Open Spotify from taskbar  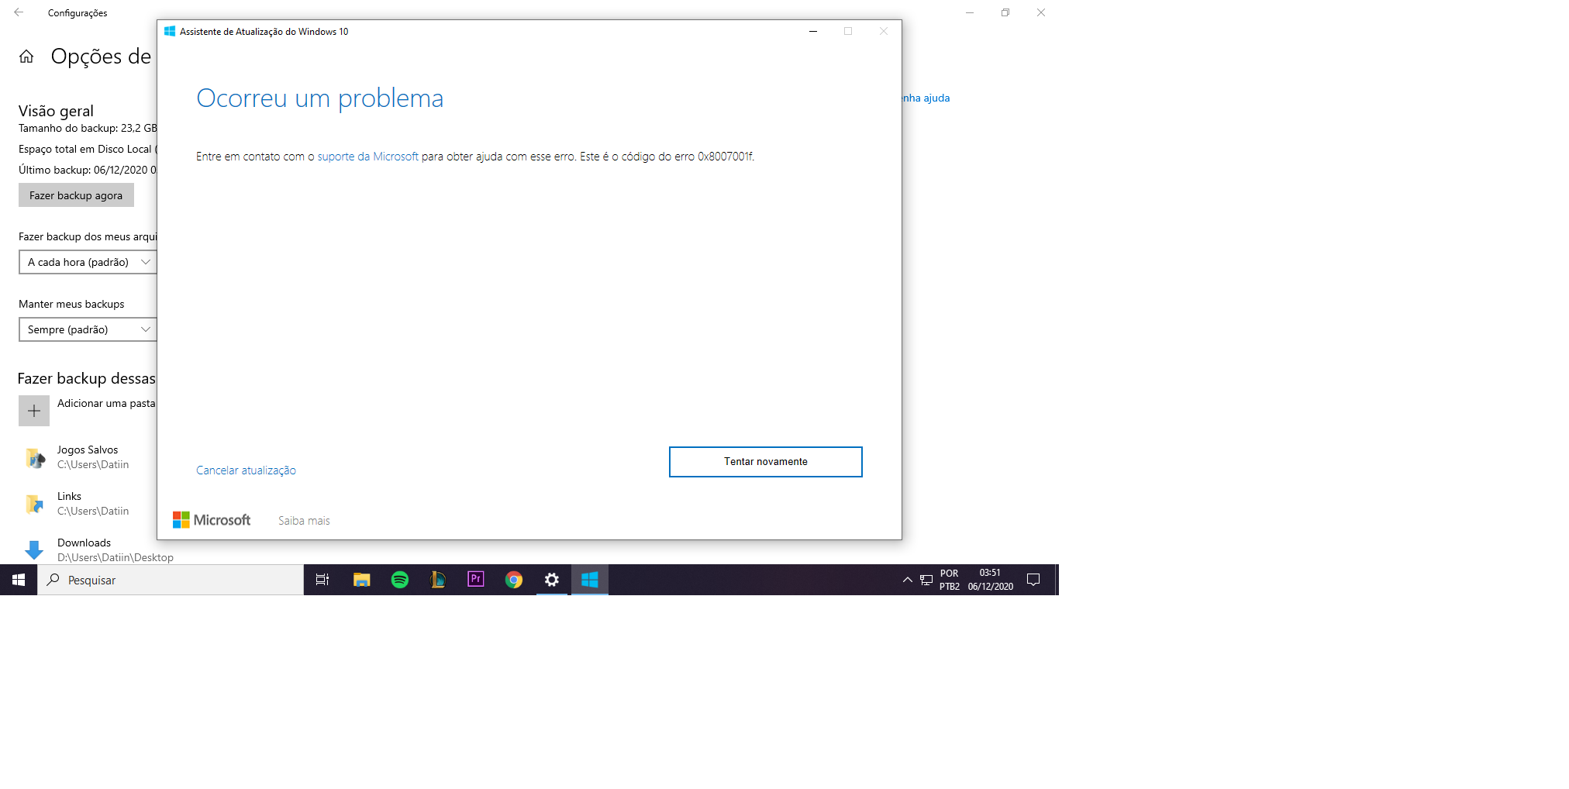pyautogui.click(x=399, y=580)
